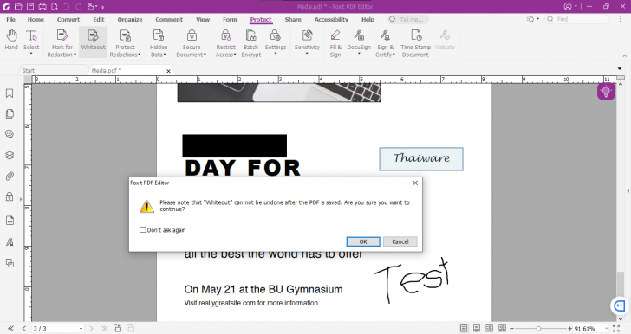Open Hidden Data options
The image size is (631, 334).
[159, 43]
